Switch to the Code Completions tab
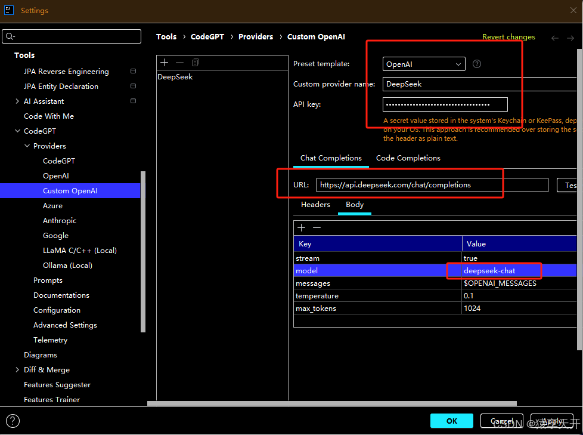 coord(408,158)
